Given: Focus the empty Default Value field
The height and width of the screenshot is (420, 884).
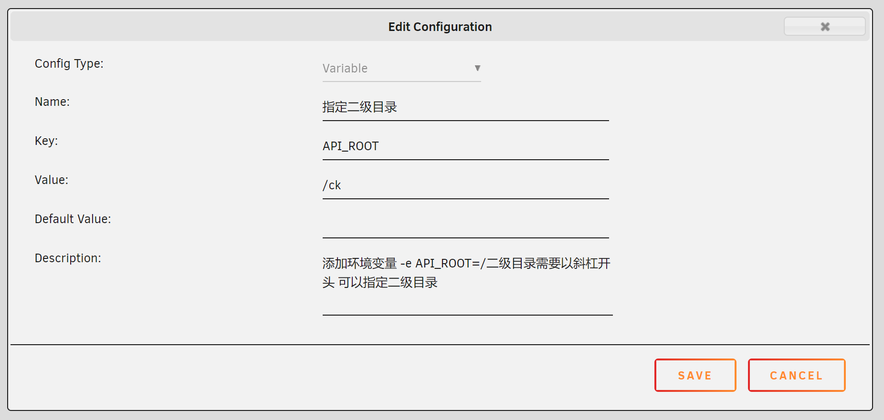Looking at the screenshot, I should (465, 225).
